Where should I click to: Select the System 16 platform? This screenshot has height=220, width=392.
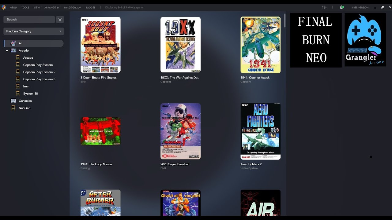click(x=31, y=94)
